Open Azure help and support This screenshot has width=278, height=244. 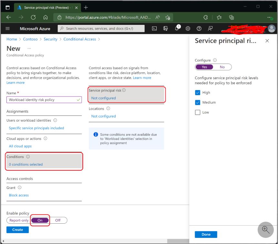pos(199,28)
